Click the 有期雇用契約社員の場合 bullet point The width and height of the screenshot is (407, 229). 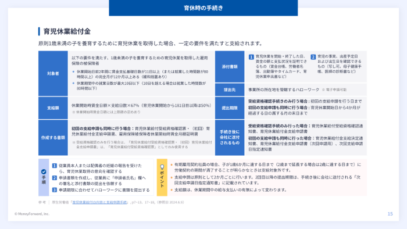point(267,167)
